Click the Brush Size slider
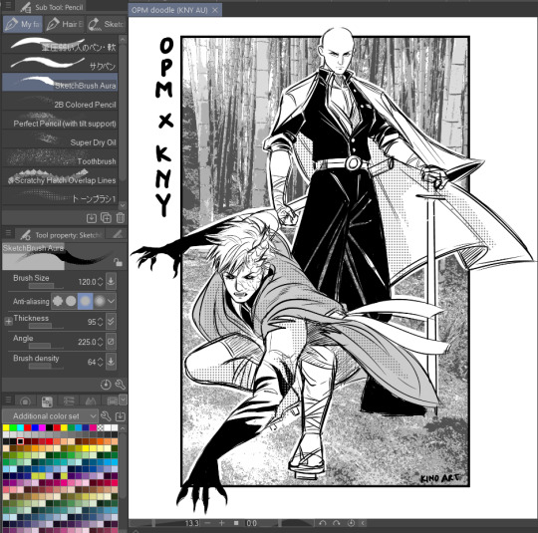Image resolution: width=538 pixels, height=533 pixels. [x=46, y=286]
